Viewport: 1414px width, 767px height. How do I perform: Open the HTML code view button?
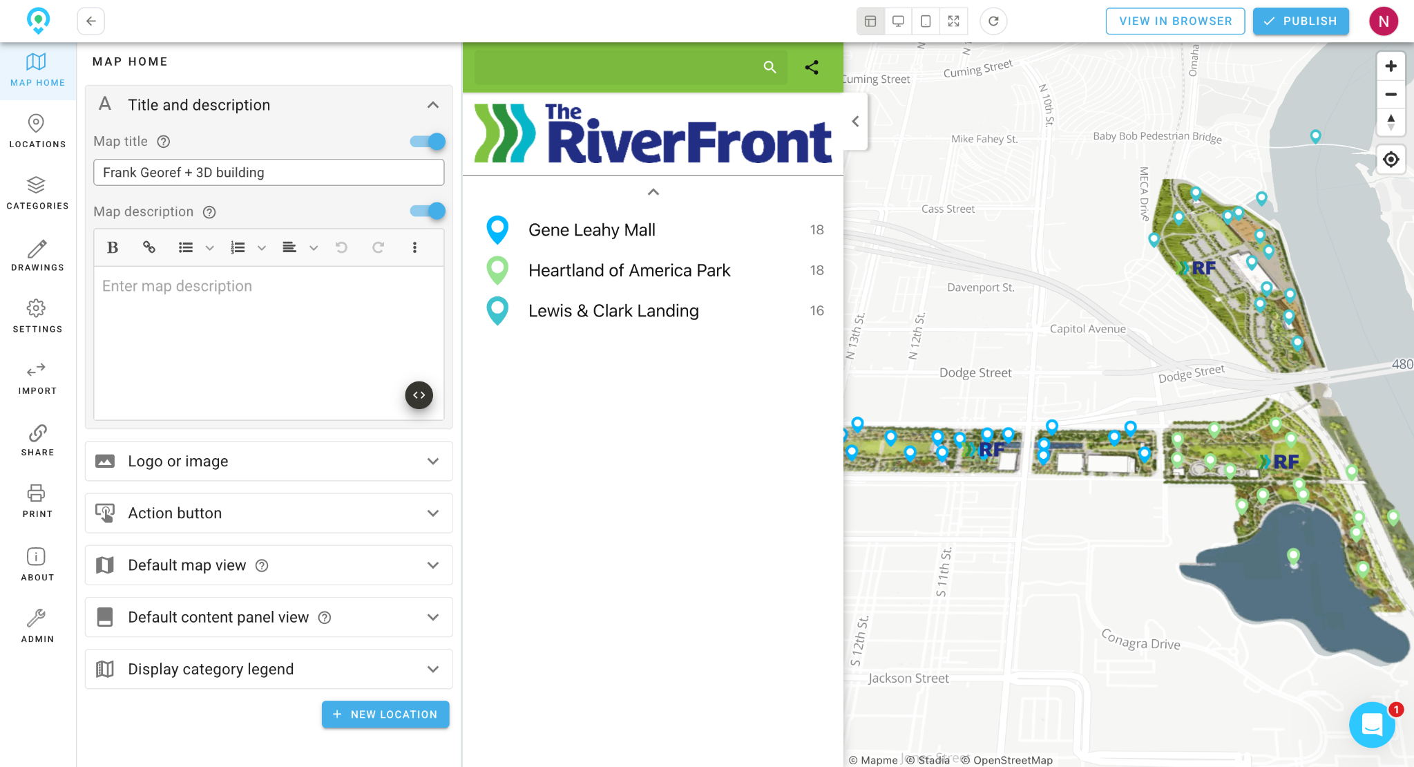pyautogui.click(x=419, y=395)
